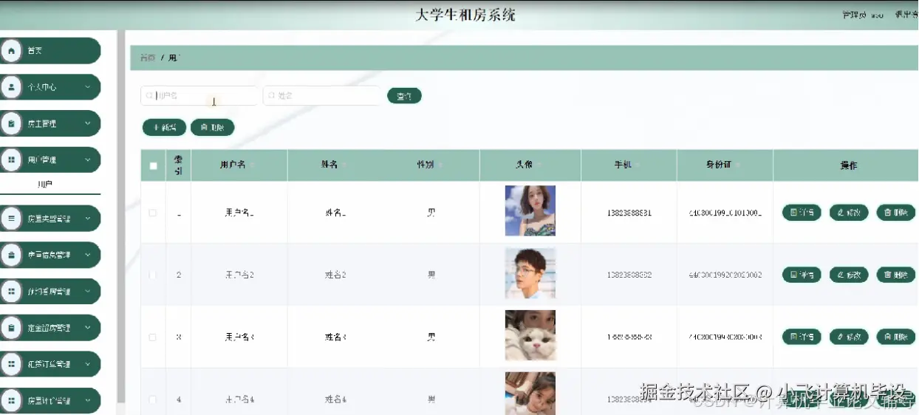
Task: Click the 新增 add button
Action: click(164, 128)
